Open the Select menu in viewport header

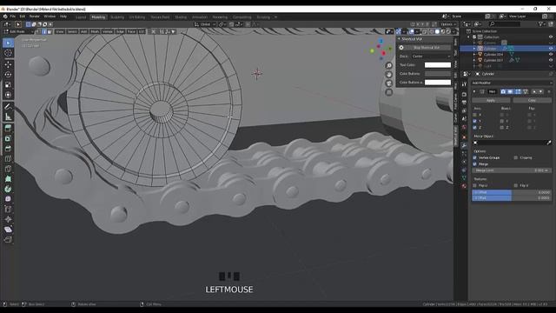[72, 31]
